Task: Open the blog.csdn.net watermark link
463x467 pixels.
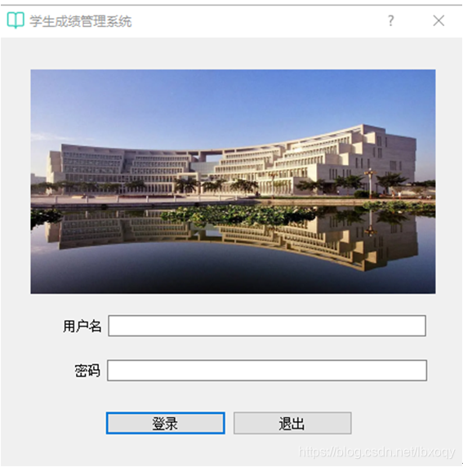Action: pos(376,452)
